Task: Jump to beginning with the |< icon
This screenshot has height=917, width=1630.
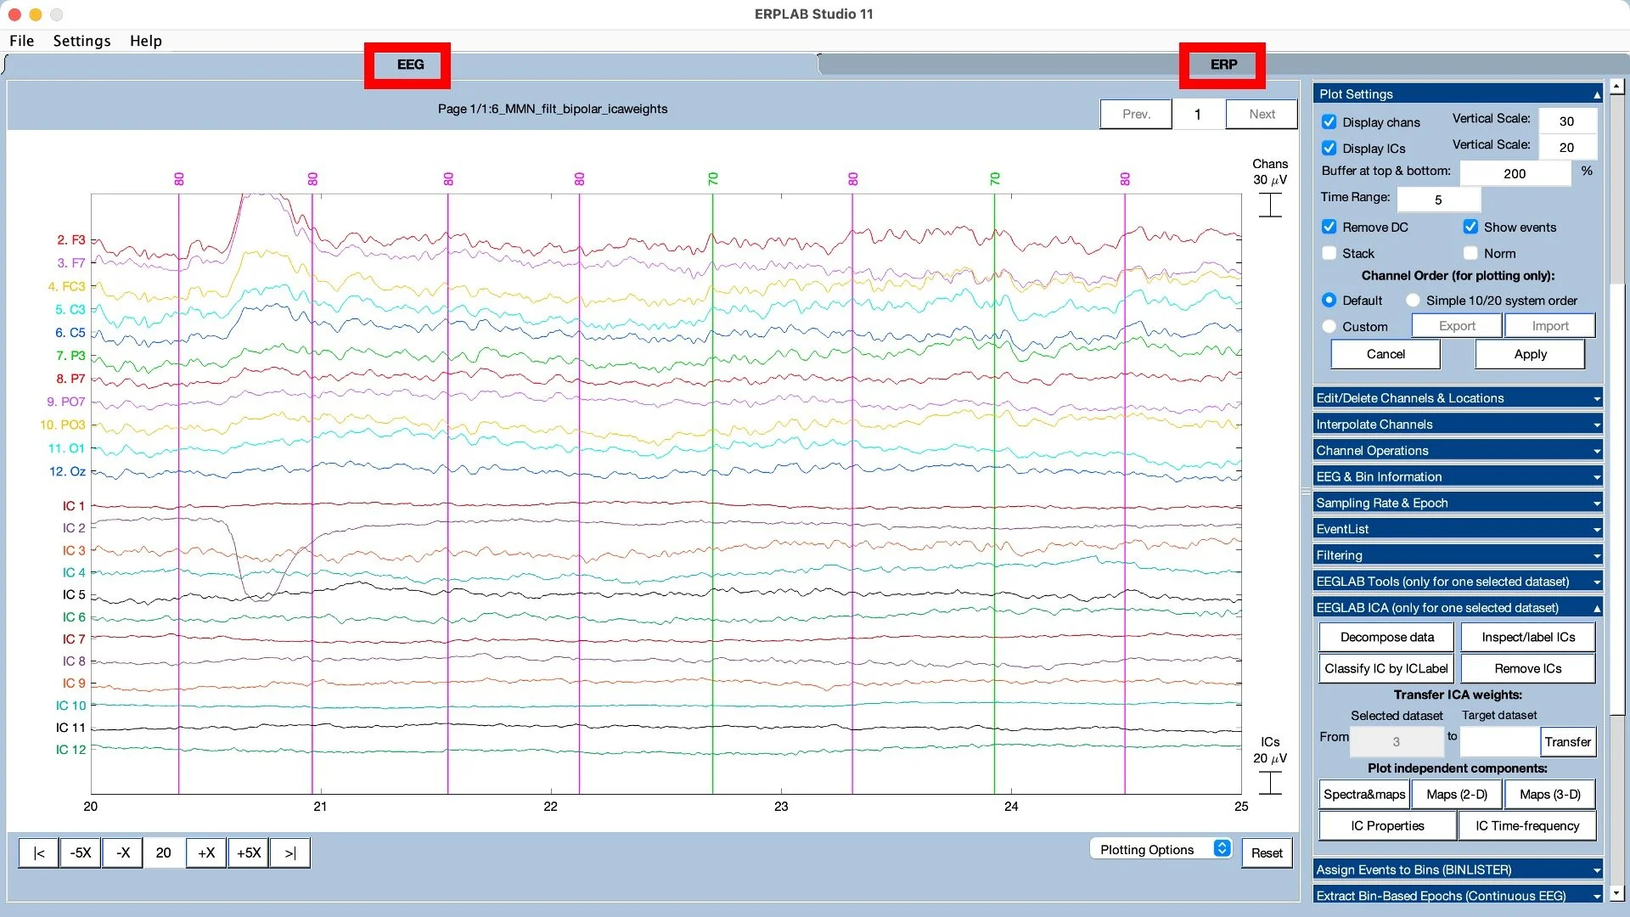Action: (x=37, y=852)
